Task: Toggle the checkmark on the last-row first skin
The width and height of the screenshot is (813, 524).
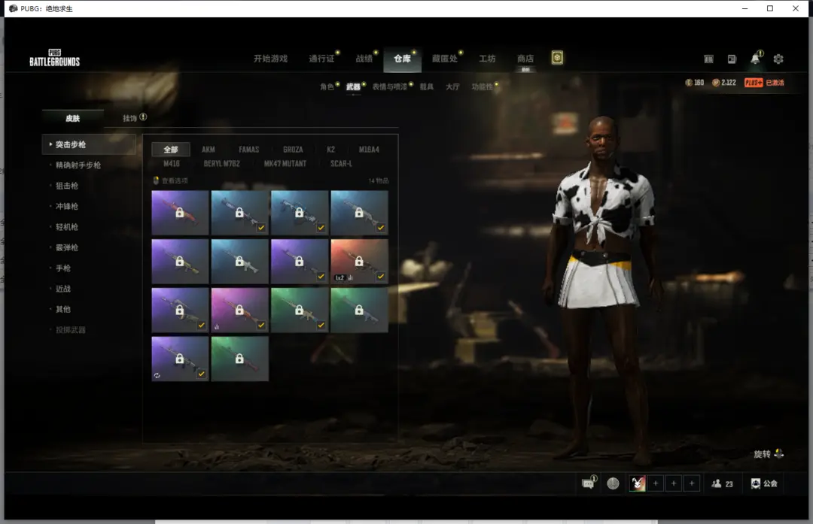Action: (201, 374)
